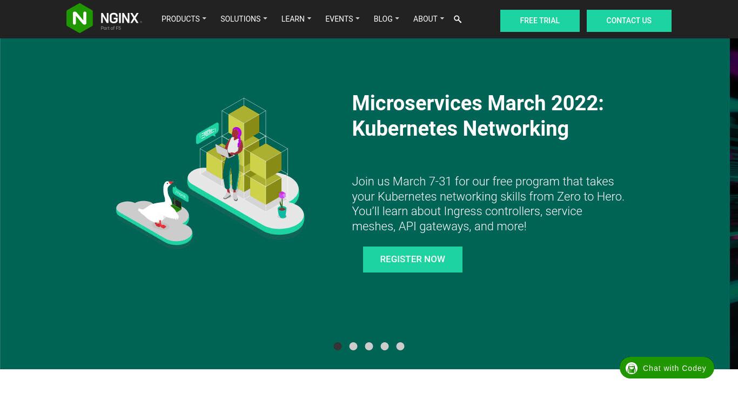Open the search magnifier icon
This screenshot has height=399, width=738.
pyautogui.click(x=458, y=19)
